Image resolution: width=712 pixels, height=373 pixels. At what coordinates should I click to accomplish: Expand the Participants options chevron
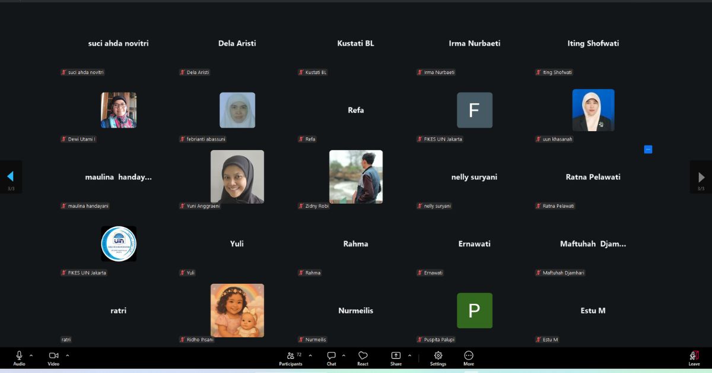(310, 356)
